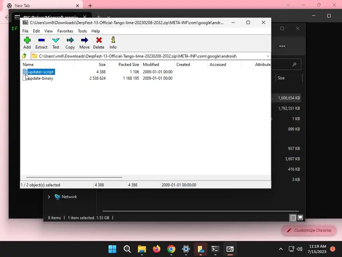Launch Firefox from the taskbar

tap(156, 249)
